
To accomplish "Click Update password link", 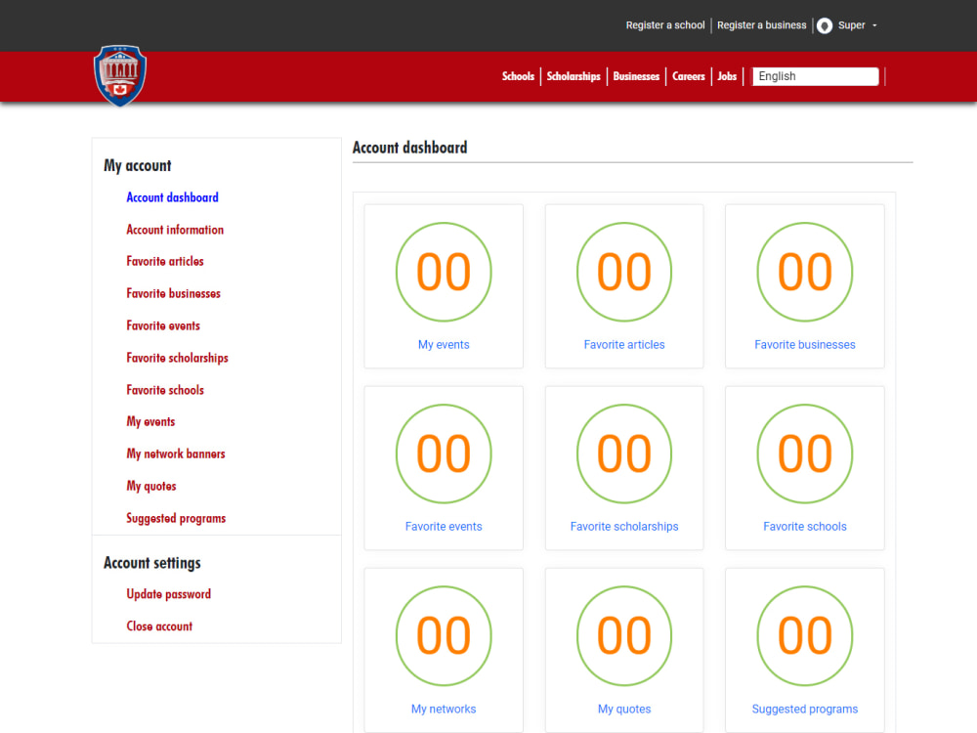I will click(x=169, y=594).
